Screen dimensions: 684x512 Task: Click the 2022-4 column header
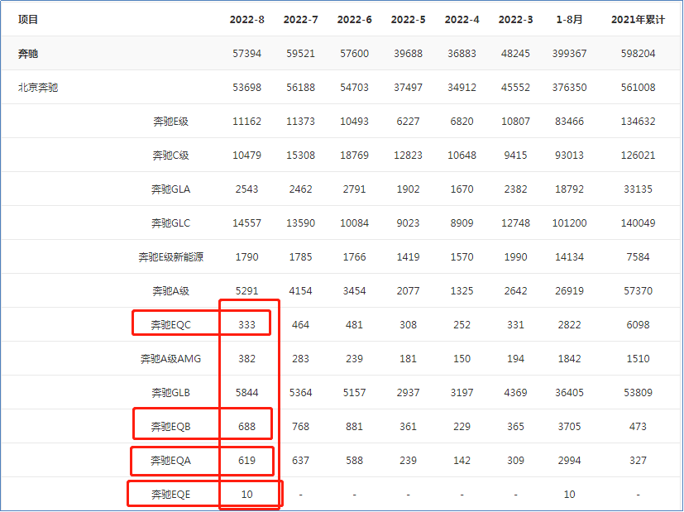click(x=462, y=20)
